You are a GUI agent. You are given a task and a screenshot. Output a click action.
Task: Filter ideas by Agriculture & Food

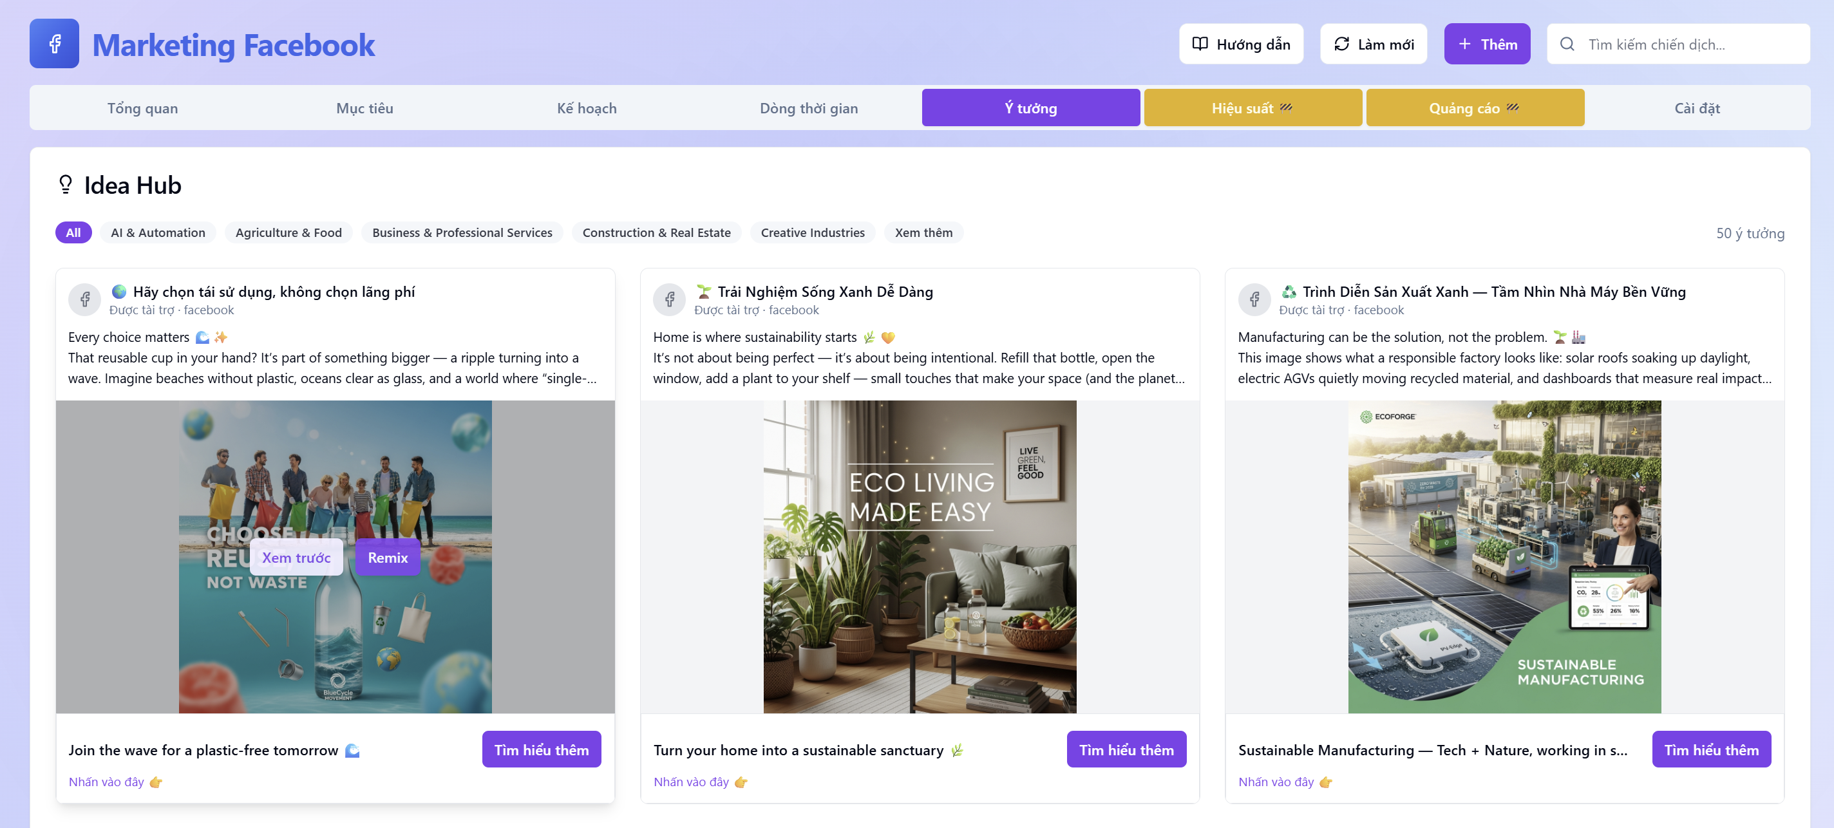[288, 233]
